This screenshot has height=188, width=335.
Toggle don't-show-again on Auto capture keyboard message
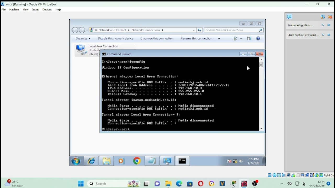(x=323, y=35)
